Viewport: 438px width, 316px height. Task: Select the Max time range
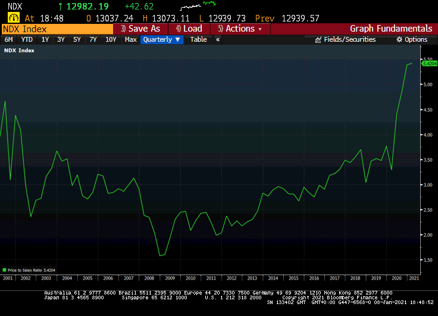pos(131,39)
